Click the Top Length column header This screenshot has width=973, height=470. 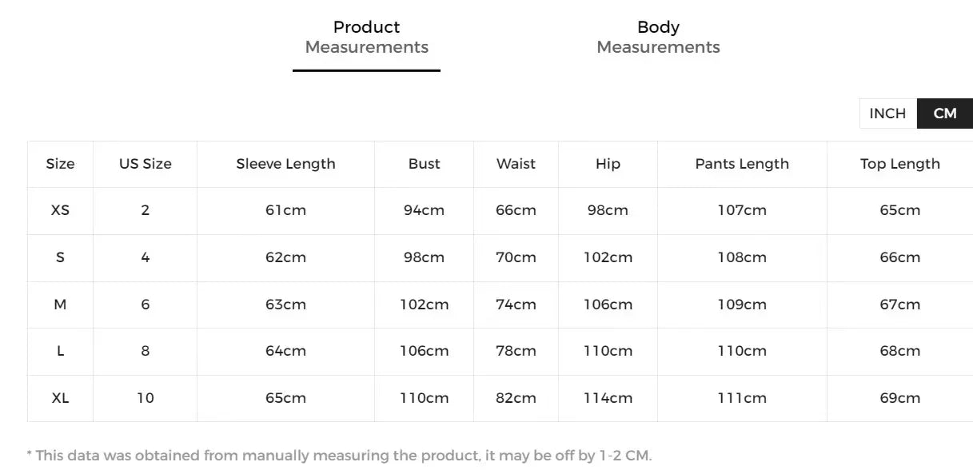point(900,164)
